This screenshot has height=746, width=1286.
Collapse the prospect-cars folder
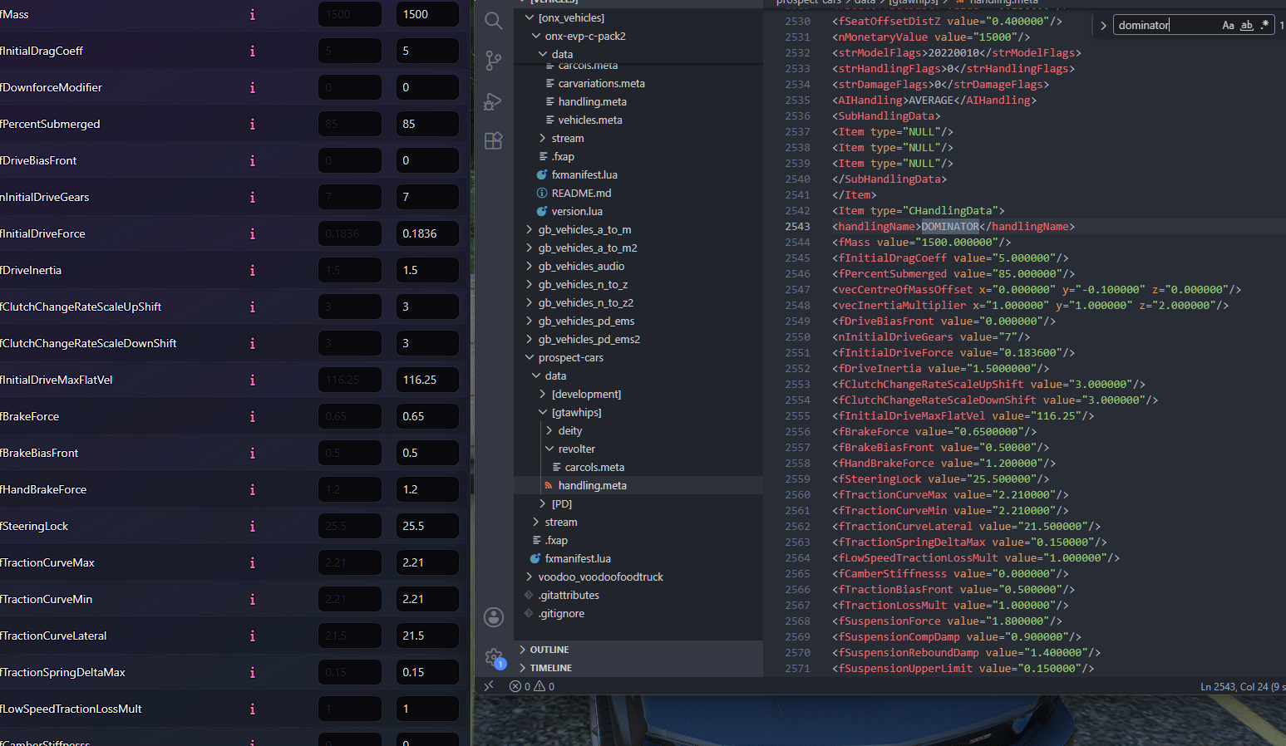pyautogui.click(x=530, y=357)
